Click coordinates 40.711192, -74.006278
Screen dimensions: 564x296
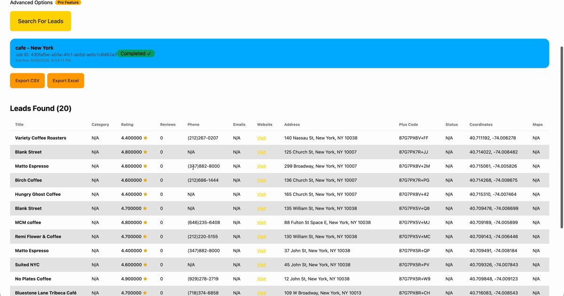493,138
